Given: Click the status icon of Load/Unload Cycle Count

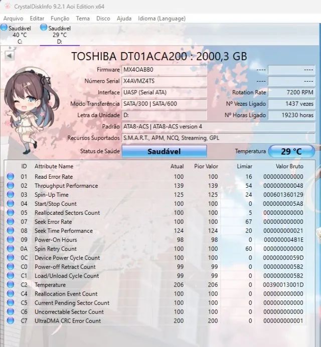Looking at the screenshot, I should (x=11, y=276).
